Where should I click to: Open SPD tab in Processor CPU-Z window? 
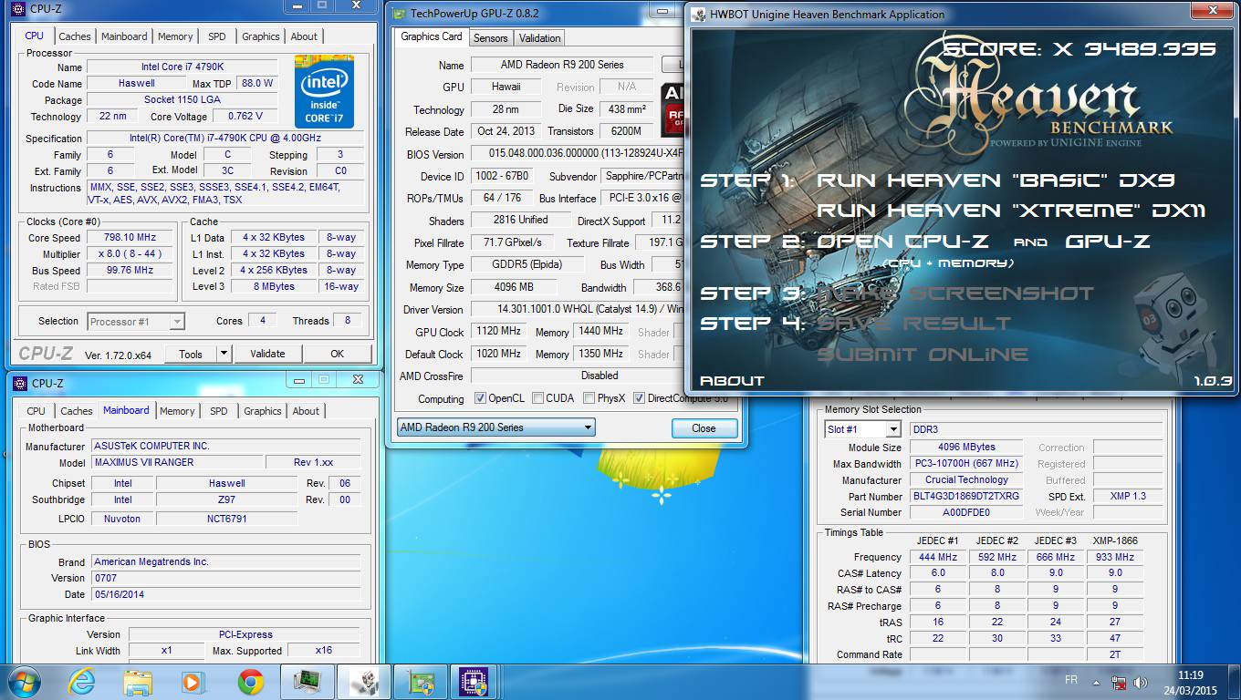point(217,36)
